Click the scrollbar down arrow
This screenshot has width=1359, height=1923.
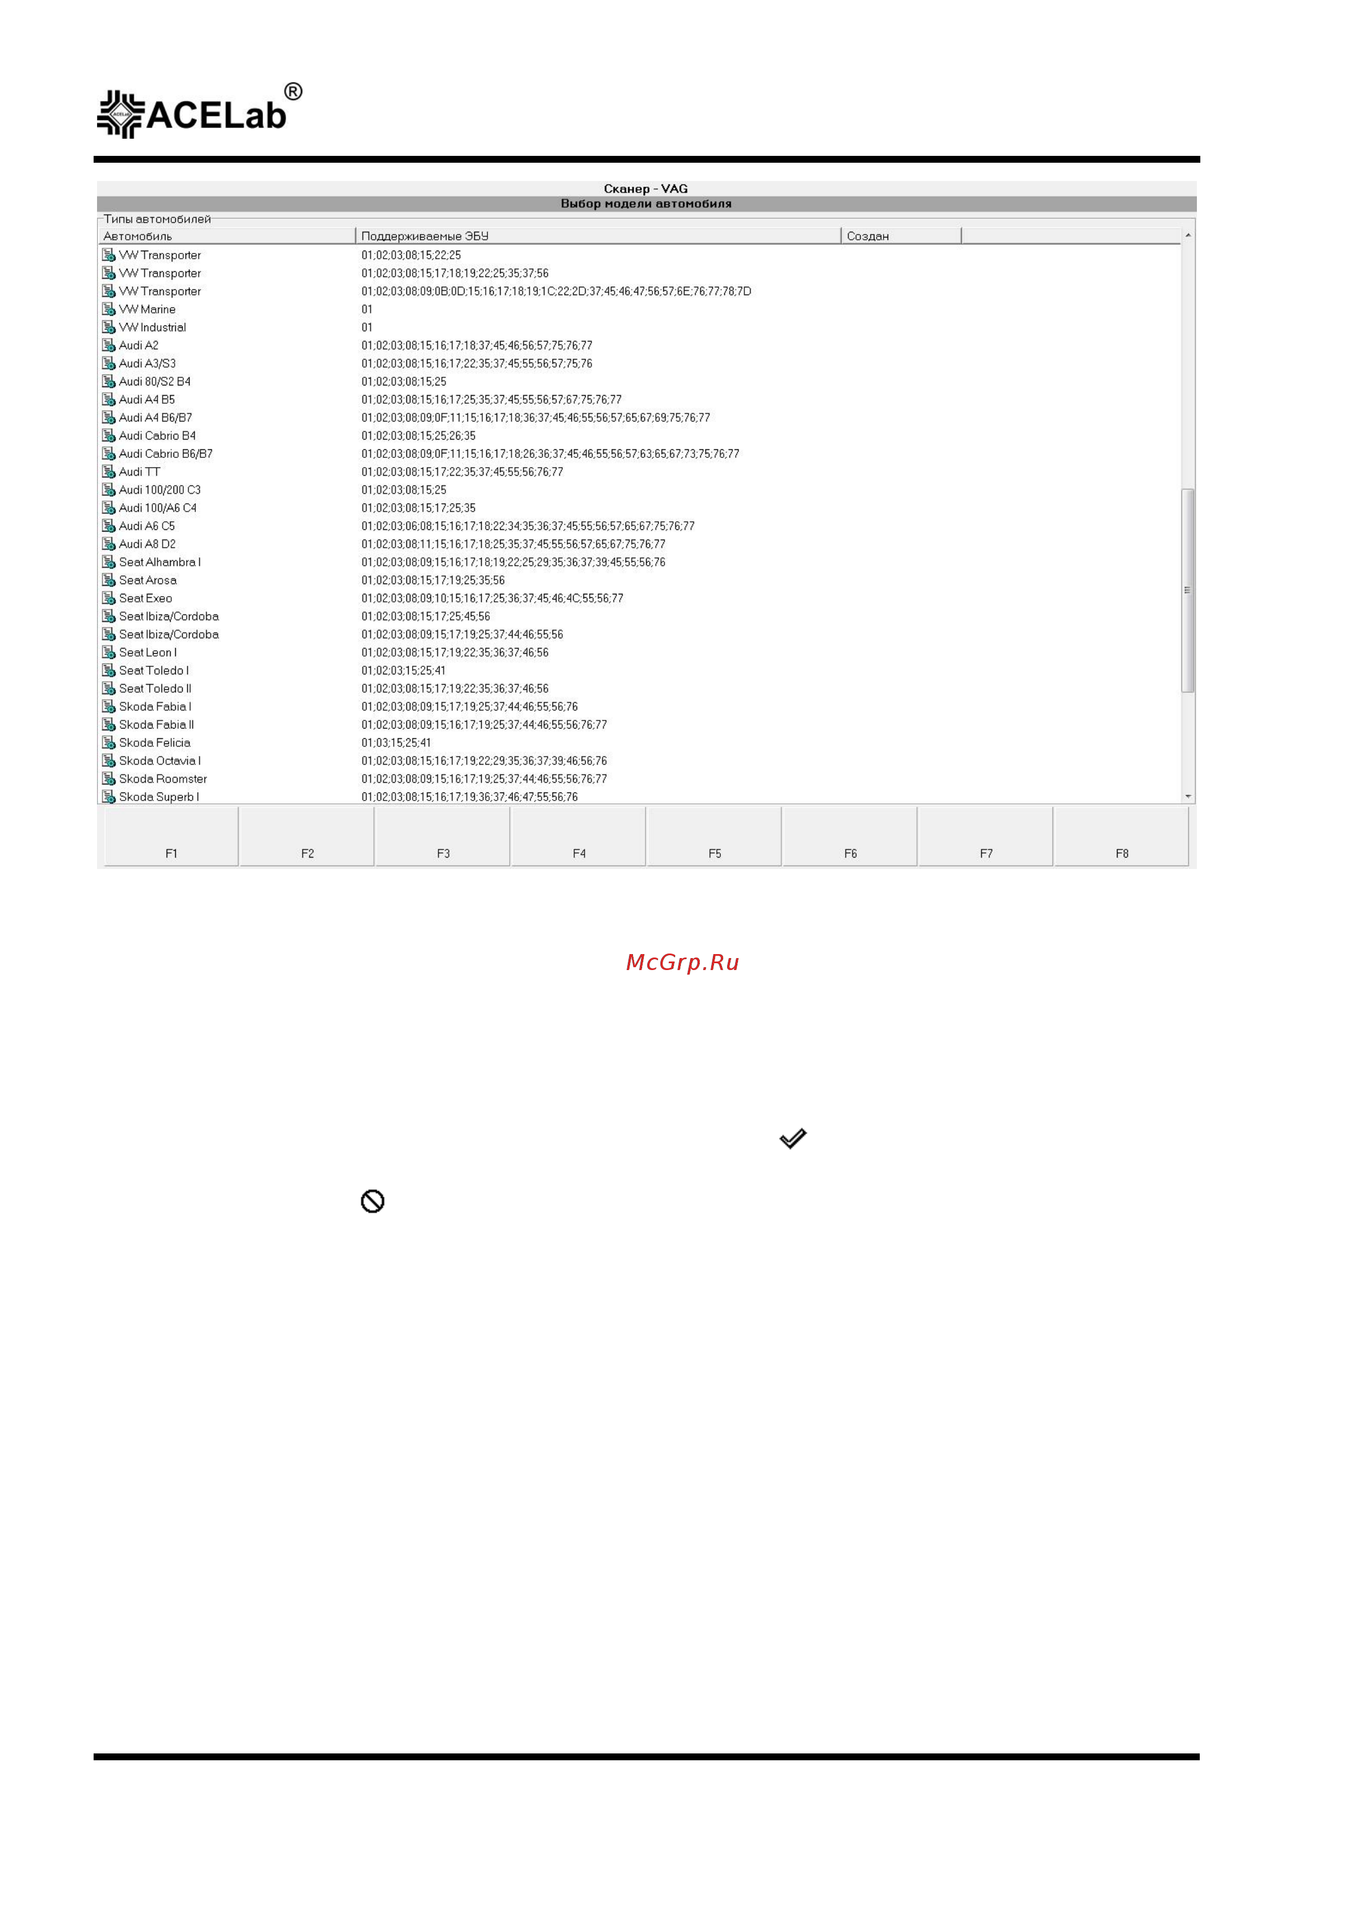1187,796
